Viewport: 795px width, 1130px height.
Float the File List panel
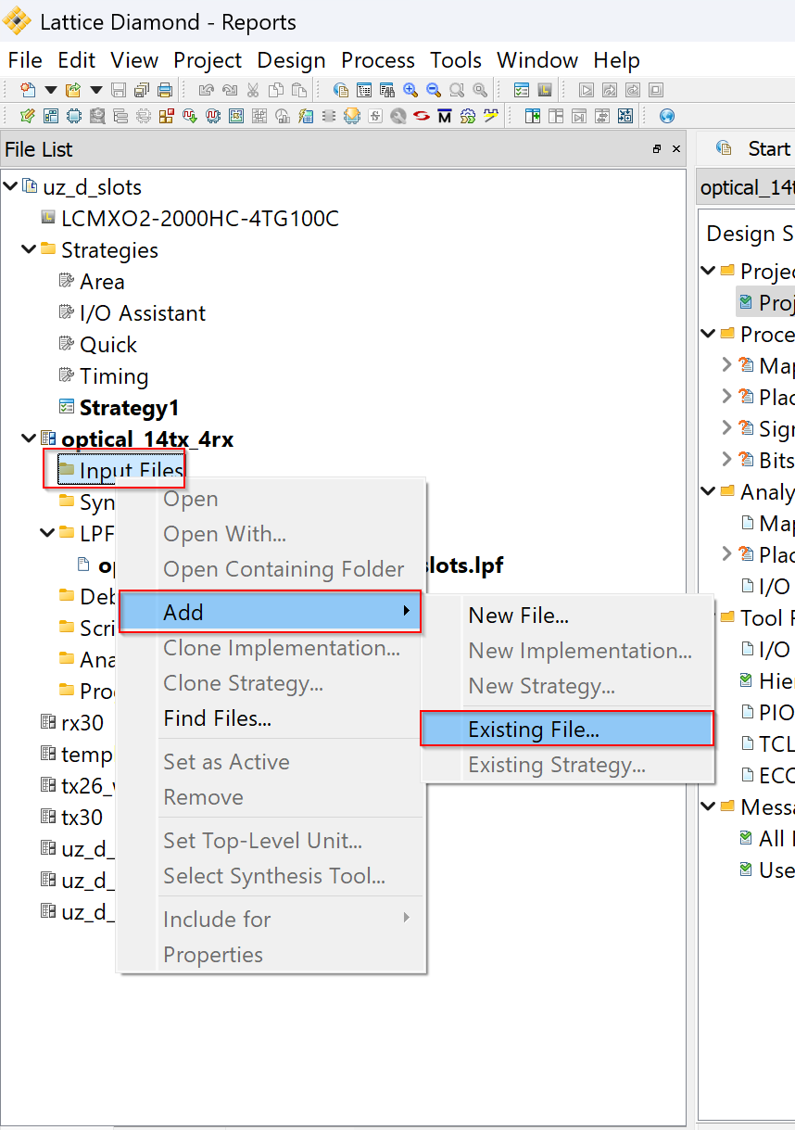[657, 149]
